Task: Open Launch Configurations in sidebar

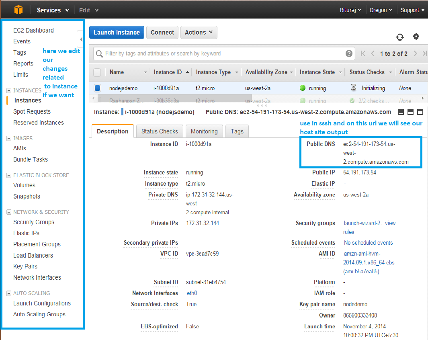Action: point(42,303)
